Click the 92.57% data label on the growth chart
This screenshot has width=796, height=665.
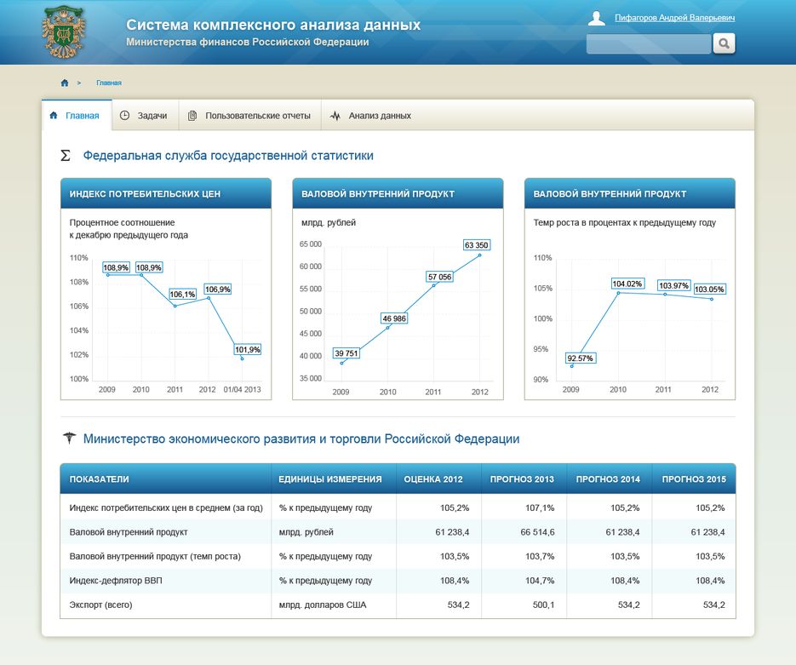[x=581, y=358]
